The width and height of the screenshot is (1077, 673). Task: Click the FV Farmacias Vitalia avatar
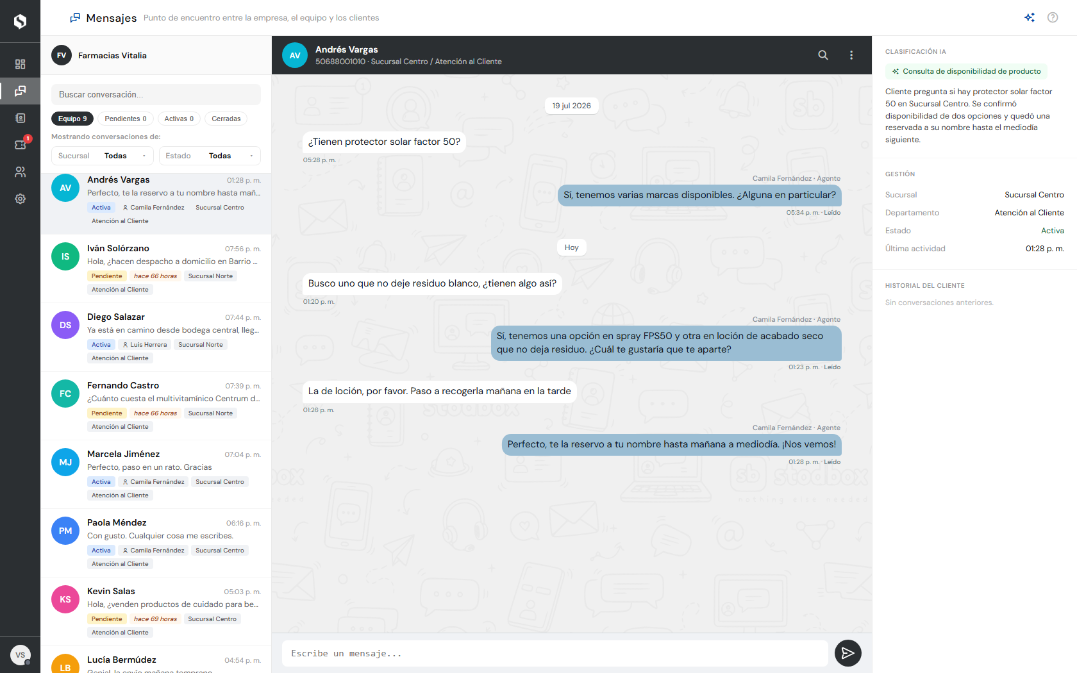[x=62, y=55]
